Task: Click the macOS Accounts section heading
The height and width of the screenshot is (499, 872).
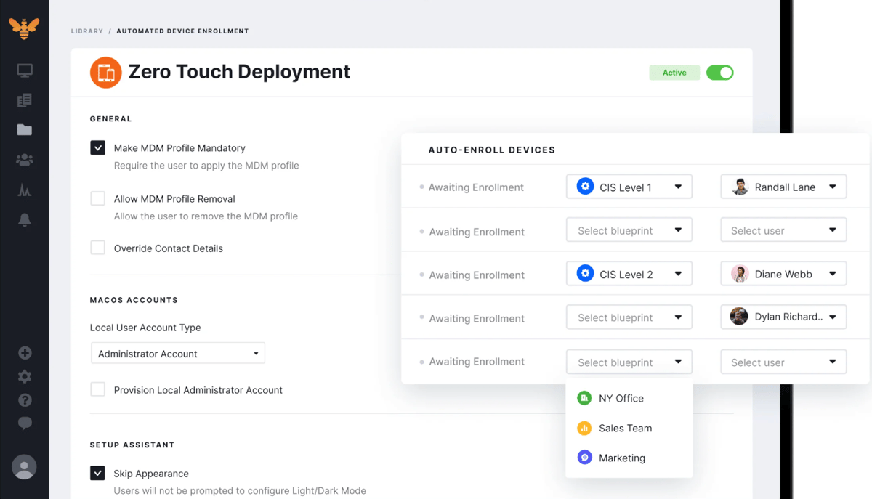Action: [x=134, y=299]
